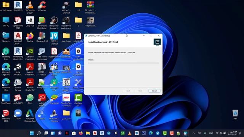Select the Adobe Acrobat DC icon
This screenshot has height=137, width=244.
point(30,69)
